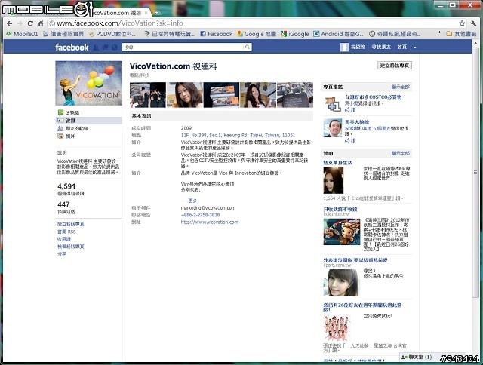The width and height of the screenshot is (483, 365).
Task: Click the browser vertical scrollbar
Action: [x=475, y=173]
